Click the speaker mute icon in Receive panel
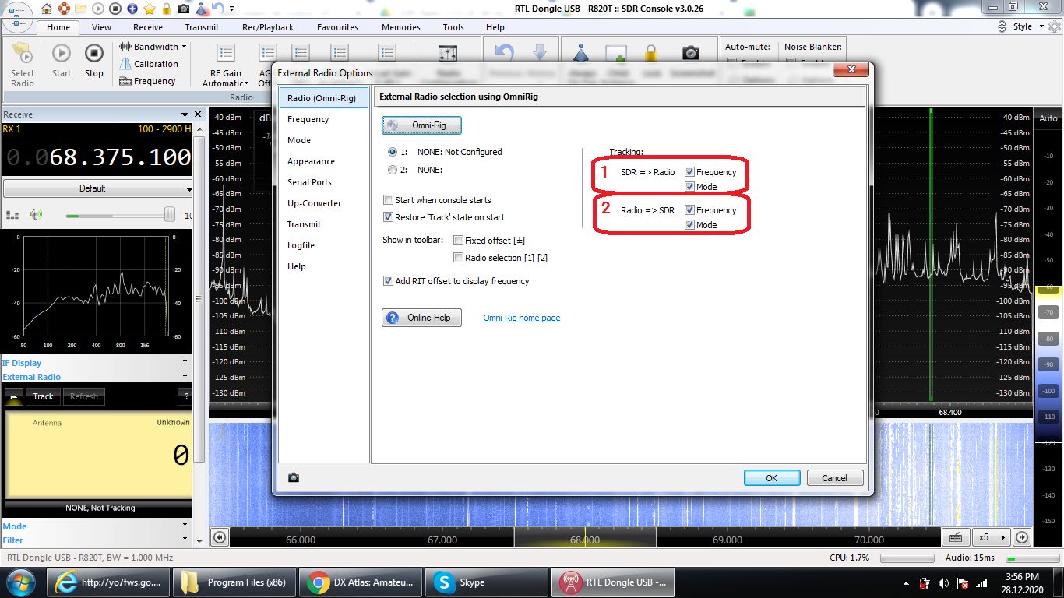 coord(36,215)
